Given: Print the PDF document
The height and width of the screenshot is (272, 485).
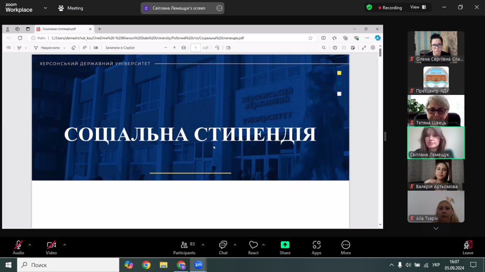Looking at the screenshot, I should click(335, 48).
